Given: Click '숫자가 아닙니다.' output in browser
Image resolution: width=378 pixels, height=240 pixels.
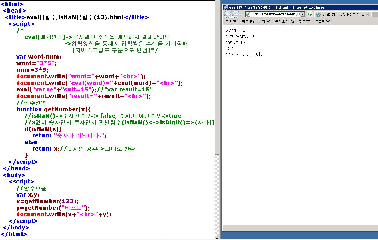Looking at the screenshot, I should point(244,54).
